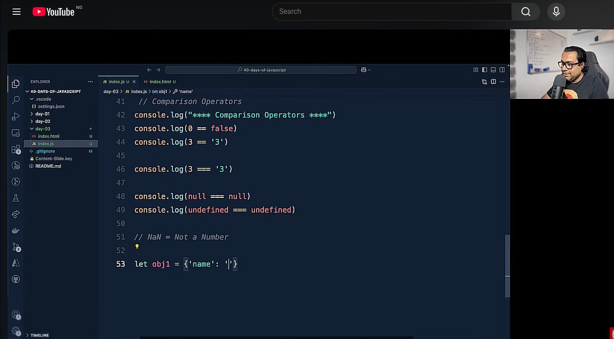The width and height of the screenshot is (614, 339).
Task: Open the Docker whale view
Action: [16, 231]
